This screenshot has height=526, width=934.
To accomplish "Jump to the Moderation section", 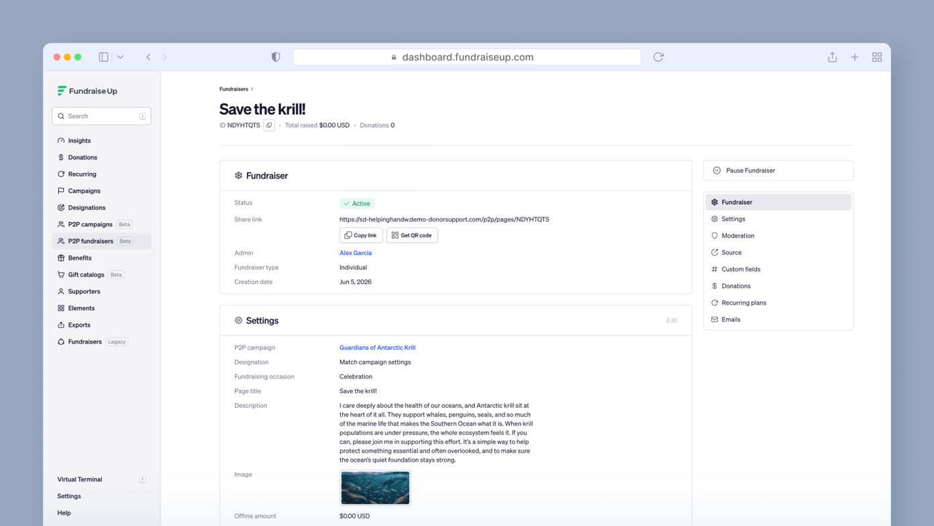I will 778,235.
